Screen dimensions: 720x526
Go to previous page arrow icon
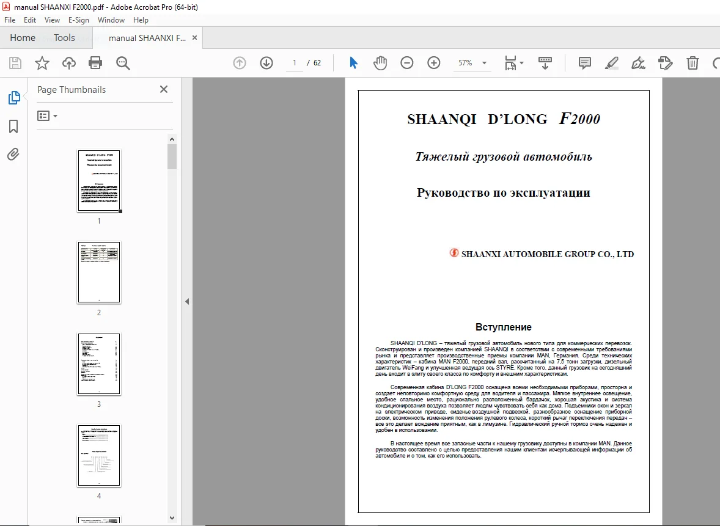[240, 63]
